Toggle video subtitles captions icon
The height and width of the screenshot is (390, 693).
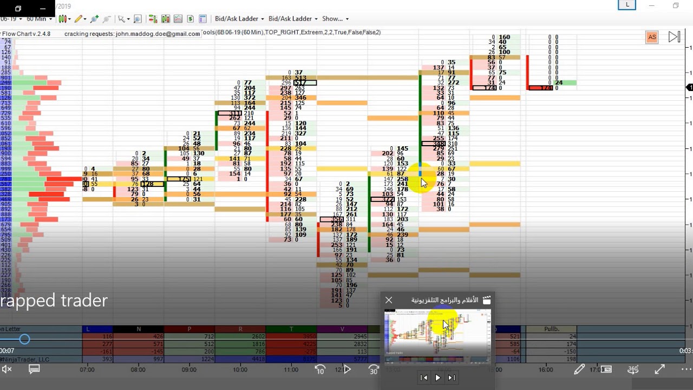(x=34, y=369)
